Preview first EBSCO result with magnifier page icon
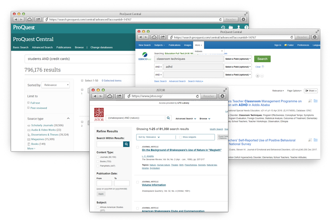331x220 pixels. tap(310, 101)
